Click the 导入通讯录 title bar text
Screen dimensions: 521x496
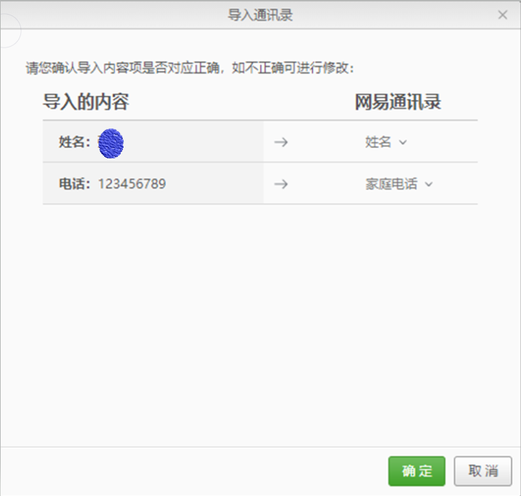point(260,15)
